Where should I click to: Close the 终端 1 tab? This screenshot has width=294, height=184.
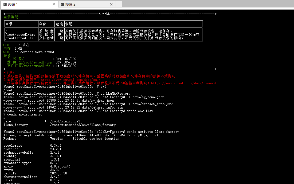pyautogui.click(x=54, y=4)
